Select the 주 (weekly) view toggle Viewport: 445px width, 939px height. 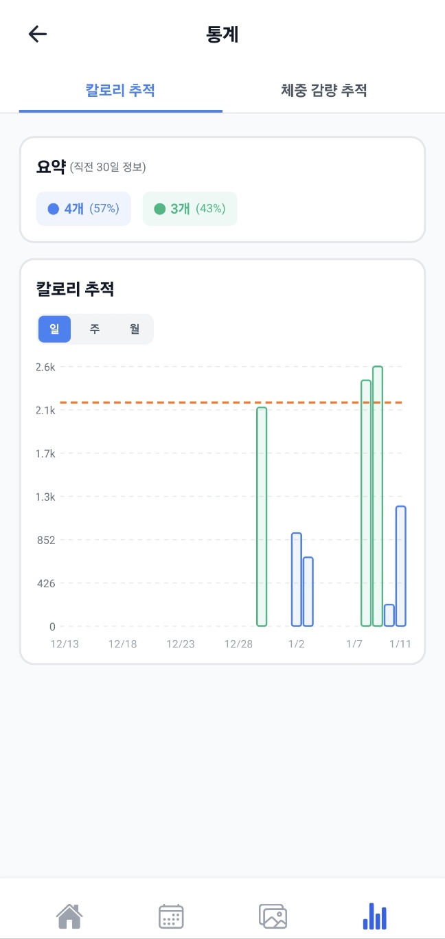(95, 329)
